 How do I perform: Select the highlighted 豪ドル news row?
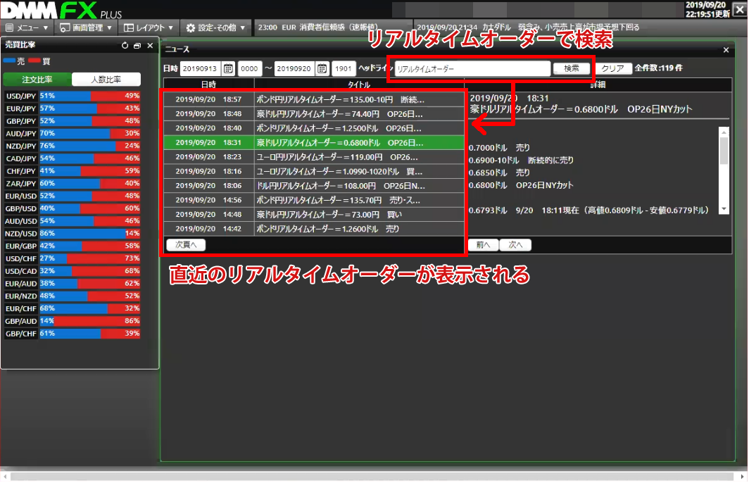(x=313, y=143)
